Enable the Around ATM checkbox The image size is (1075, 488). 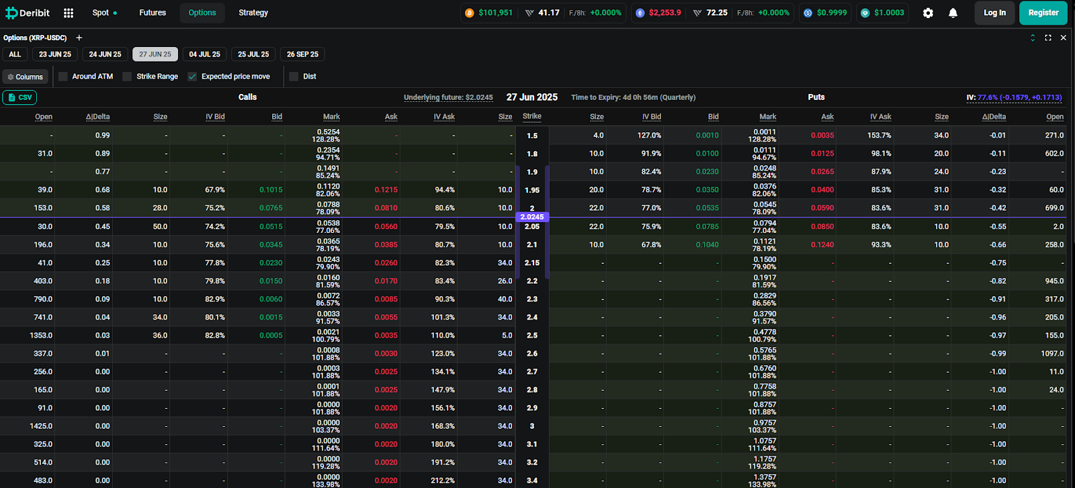tap(63, 77)
